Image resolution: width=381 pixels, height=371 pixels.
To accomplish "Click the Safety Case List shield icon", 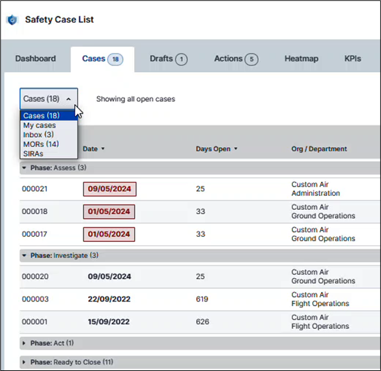I will coord(12,19).
